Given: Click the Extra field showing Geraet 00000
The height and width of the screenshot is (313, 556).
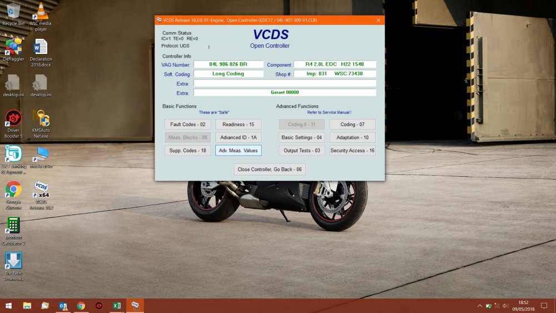Looking at the screenshot, I should click(285, 92).
